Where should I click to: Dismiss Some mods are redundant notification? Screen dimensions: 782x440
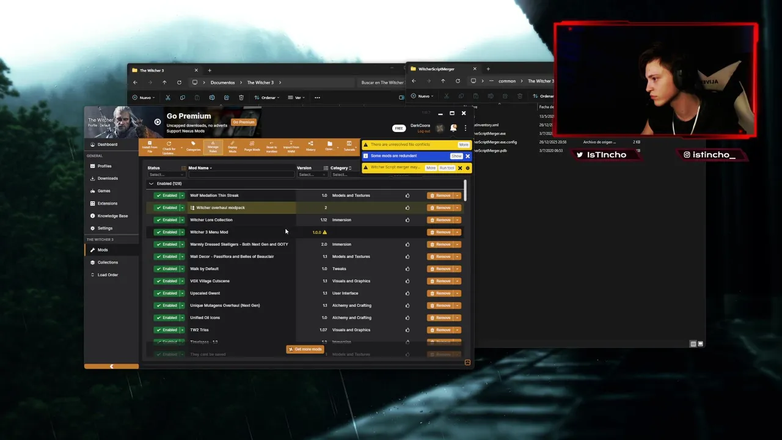(x=468, y=156)
